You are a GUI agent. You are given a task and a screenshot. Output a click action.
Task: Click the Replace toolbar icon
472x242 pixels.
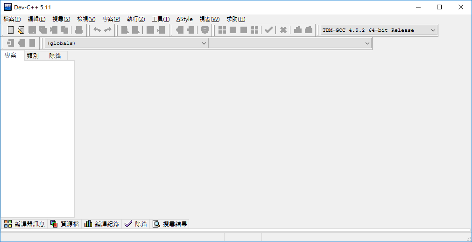pyautogui.click(x=136, y=30)
